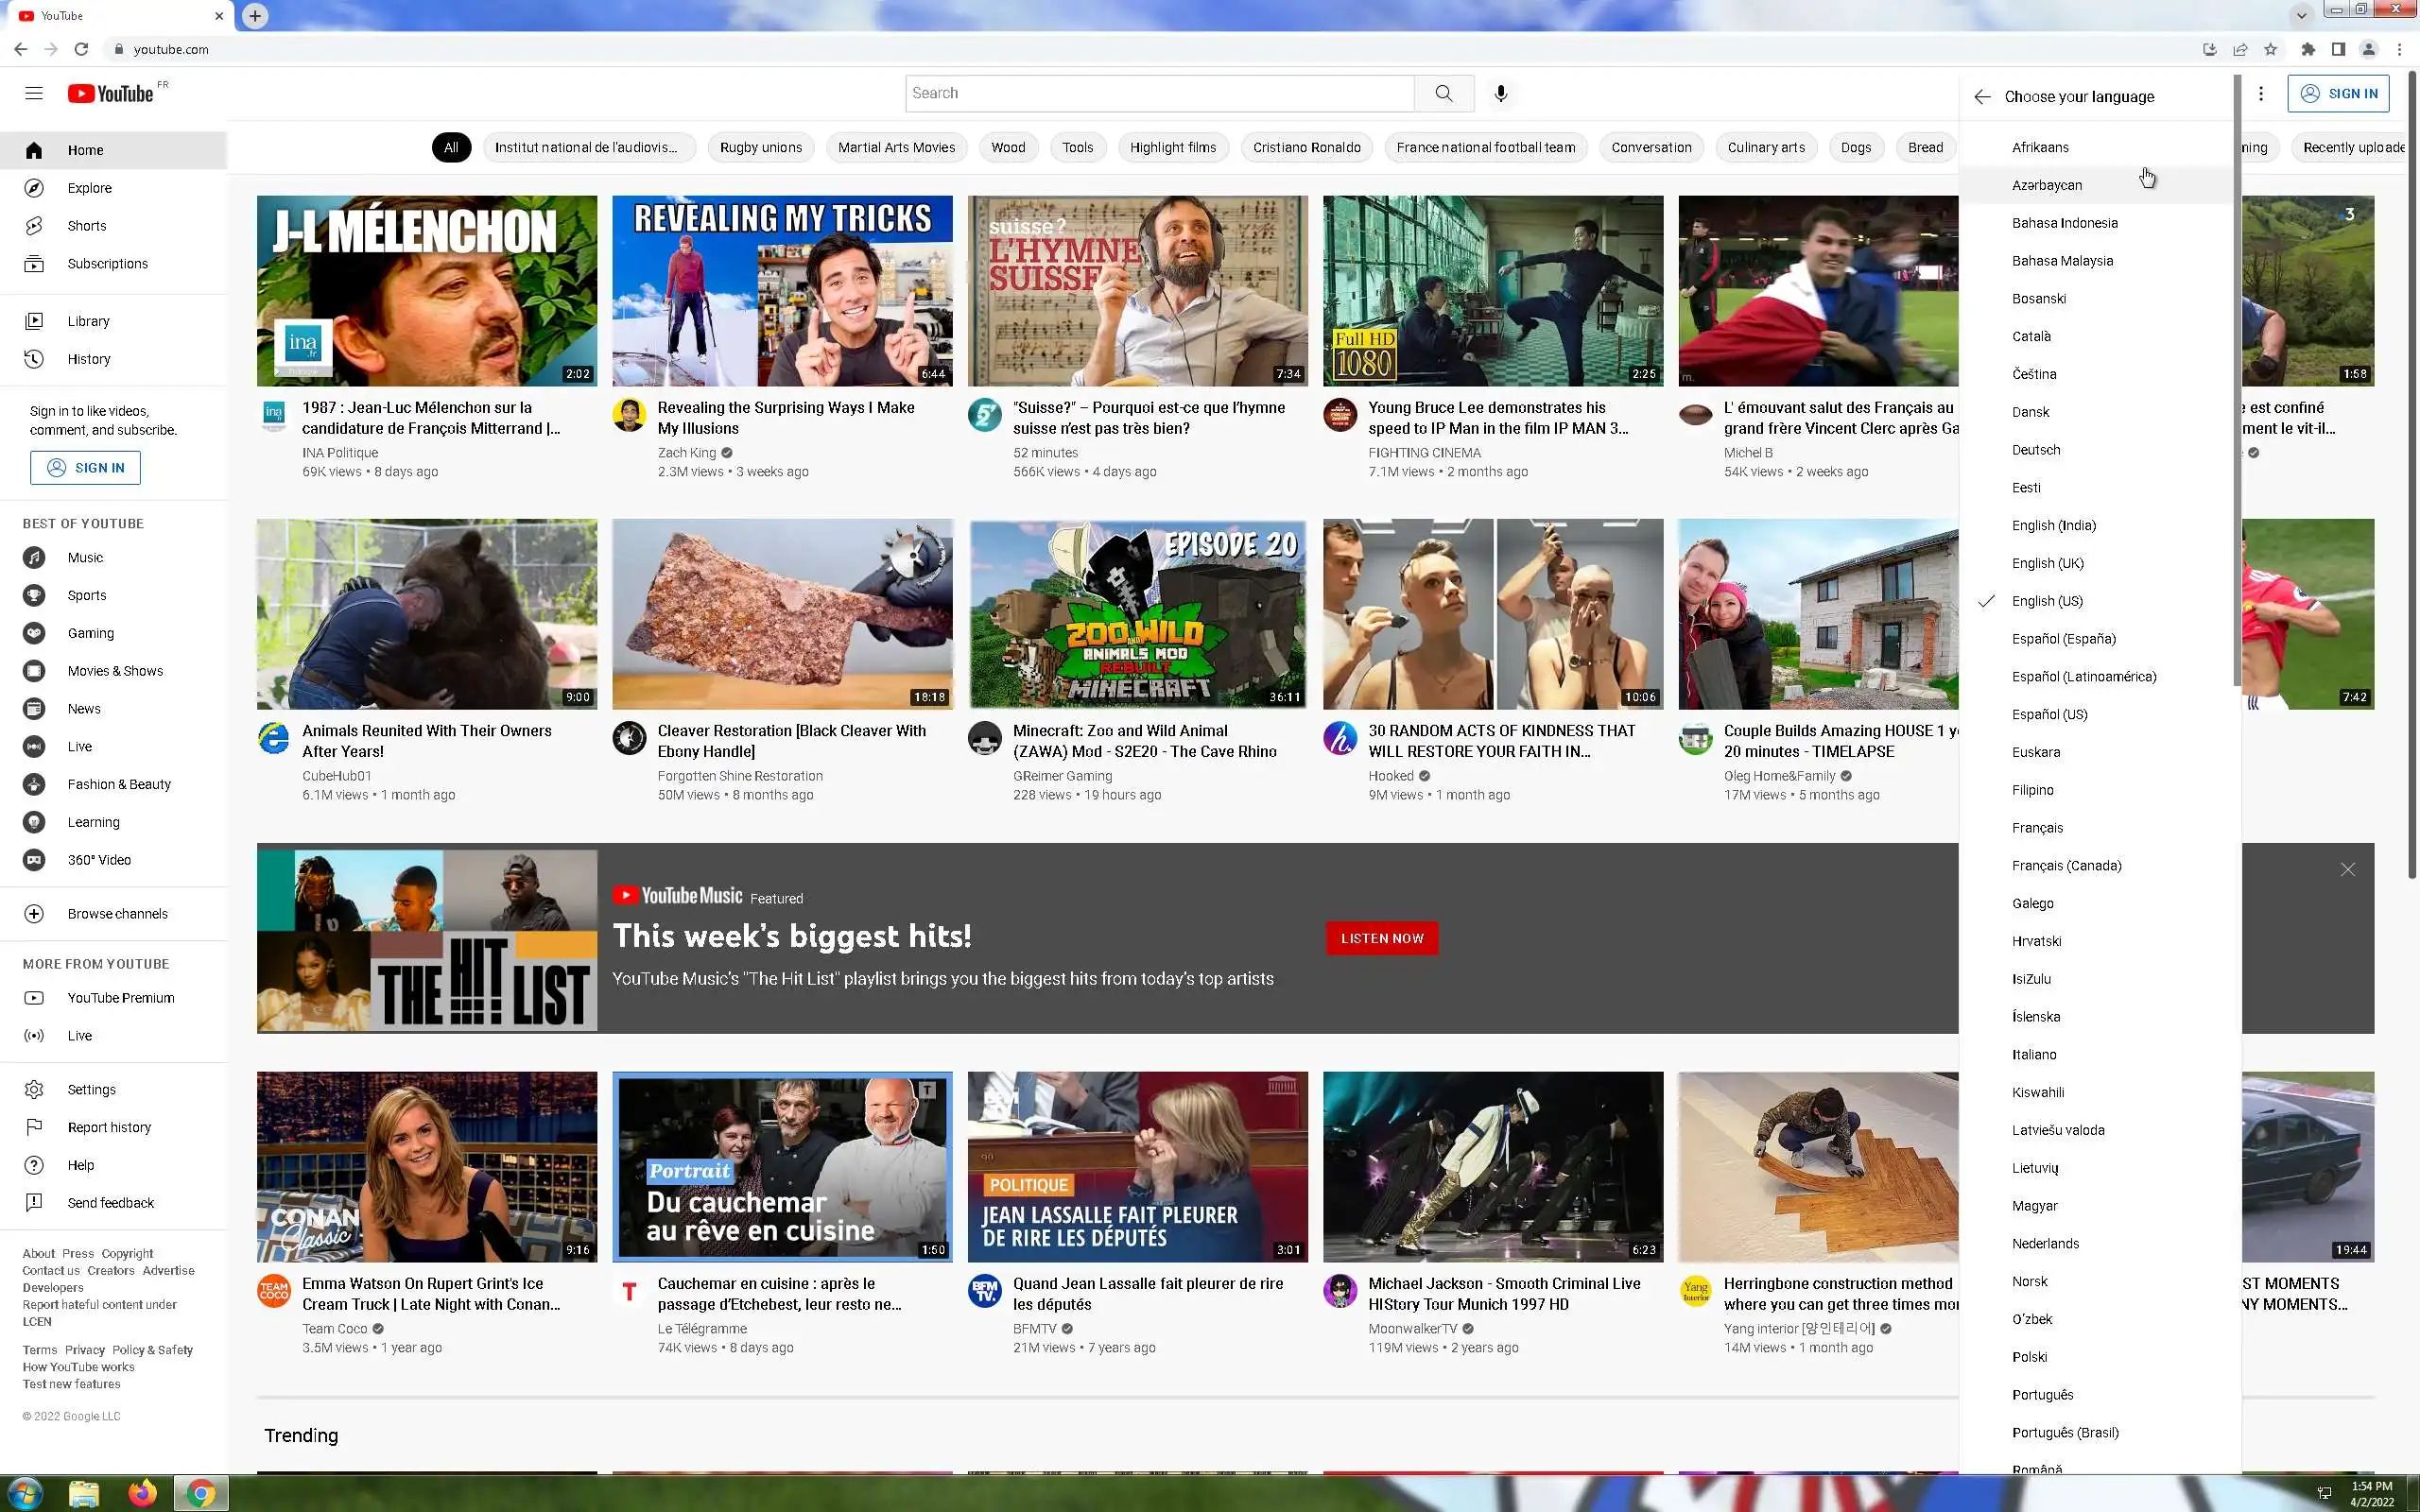
Task: Open History in the sidebar
Action: 88,359
